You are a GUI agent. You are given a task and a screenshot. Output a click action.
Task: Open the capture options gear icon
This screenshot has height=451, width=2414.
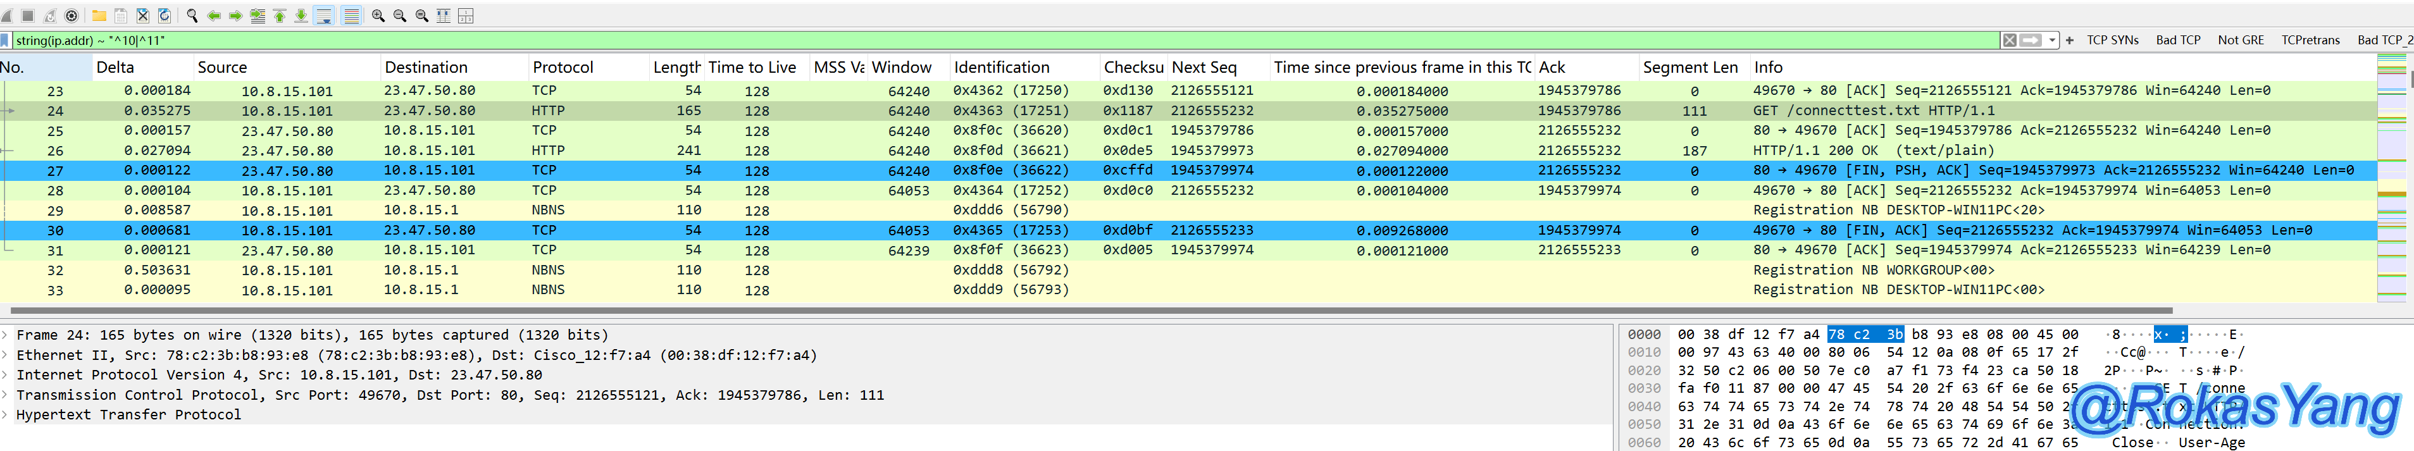72,16
